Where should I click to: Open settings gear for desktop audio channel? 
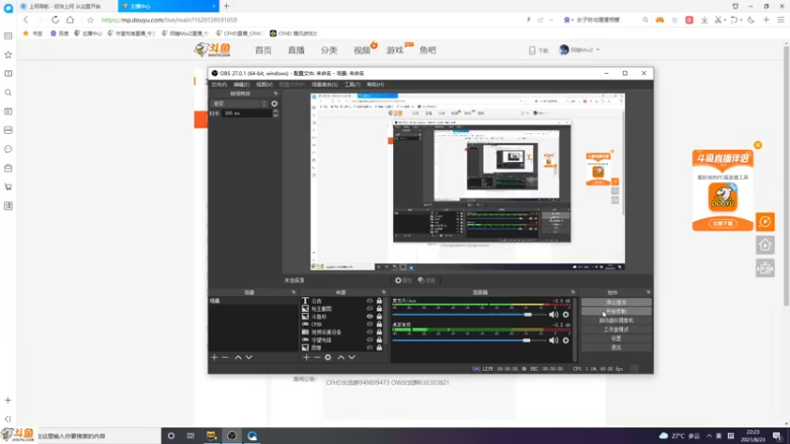[566, 340]
